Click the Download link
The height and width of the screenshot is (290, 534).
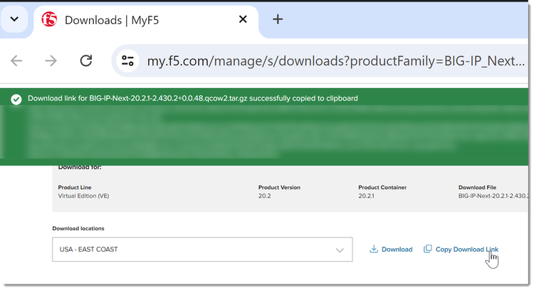coord(397,249)
